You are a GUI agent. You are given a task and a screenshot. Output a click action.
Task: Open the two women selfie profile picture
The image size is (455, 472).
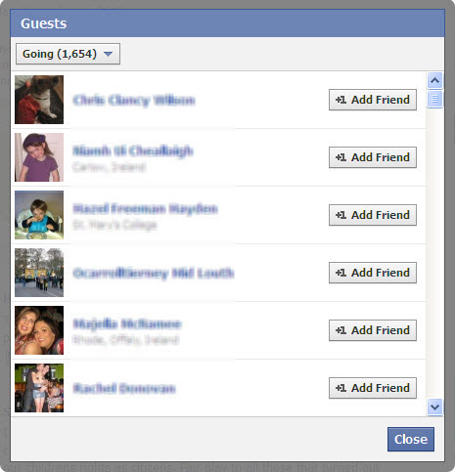(39, 330)
